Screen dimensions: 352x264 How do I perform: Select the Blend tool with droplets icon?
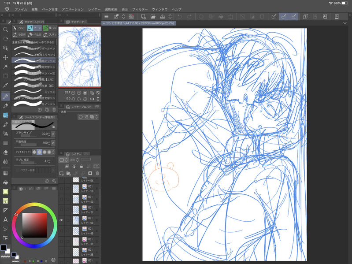(x=5, y=162)
